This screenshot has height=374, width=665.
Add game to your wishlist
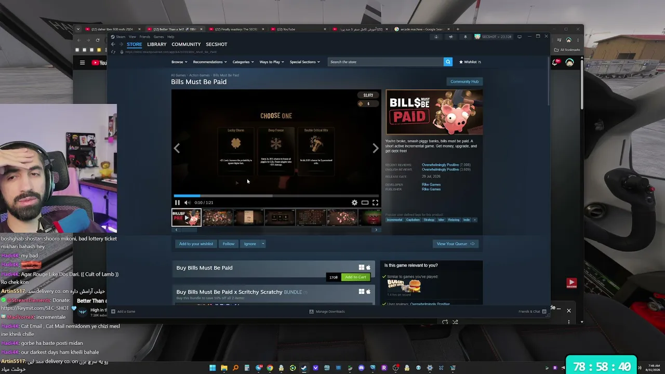[x=196, y=244]
